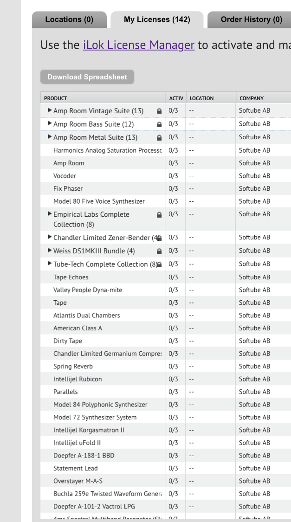
Task: Open the Order History tab
Action: click(x=251, y=19)
